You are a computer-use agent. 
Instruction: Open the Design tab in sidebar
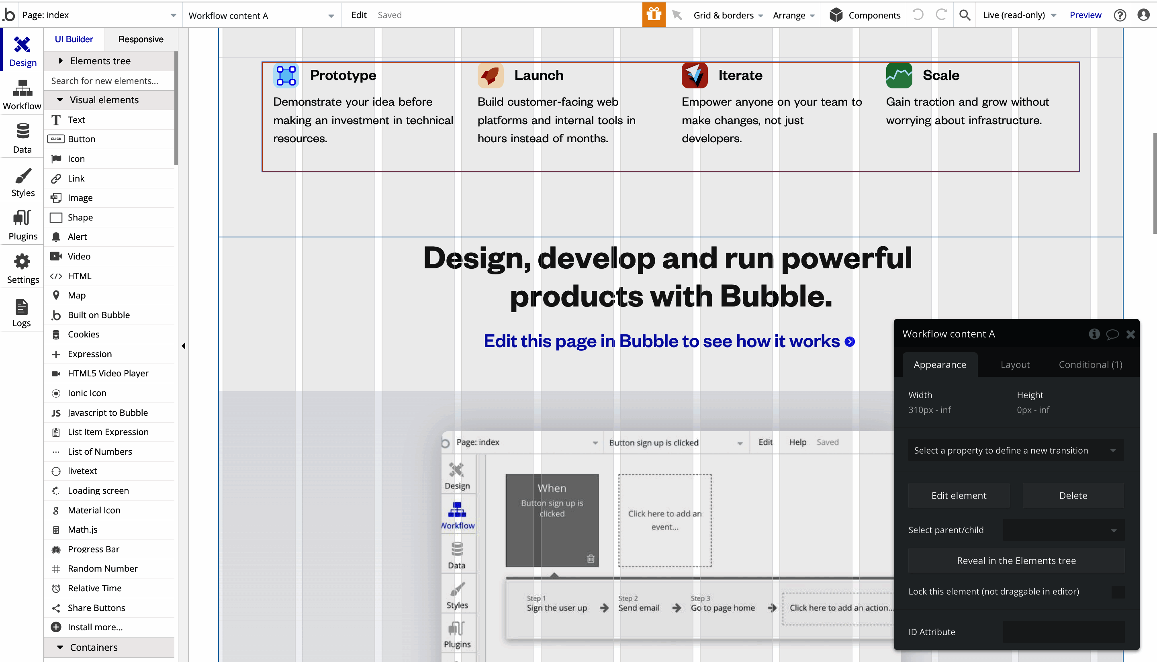(22, 51)
